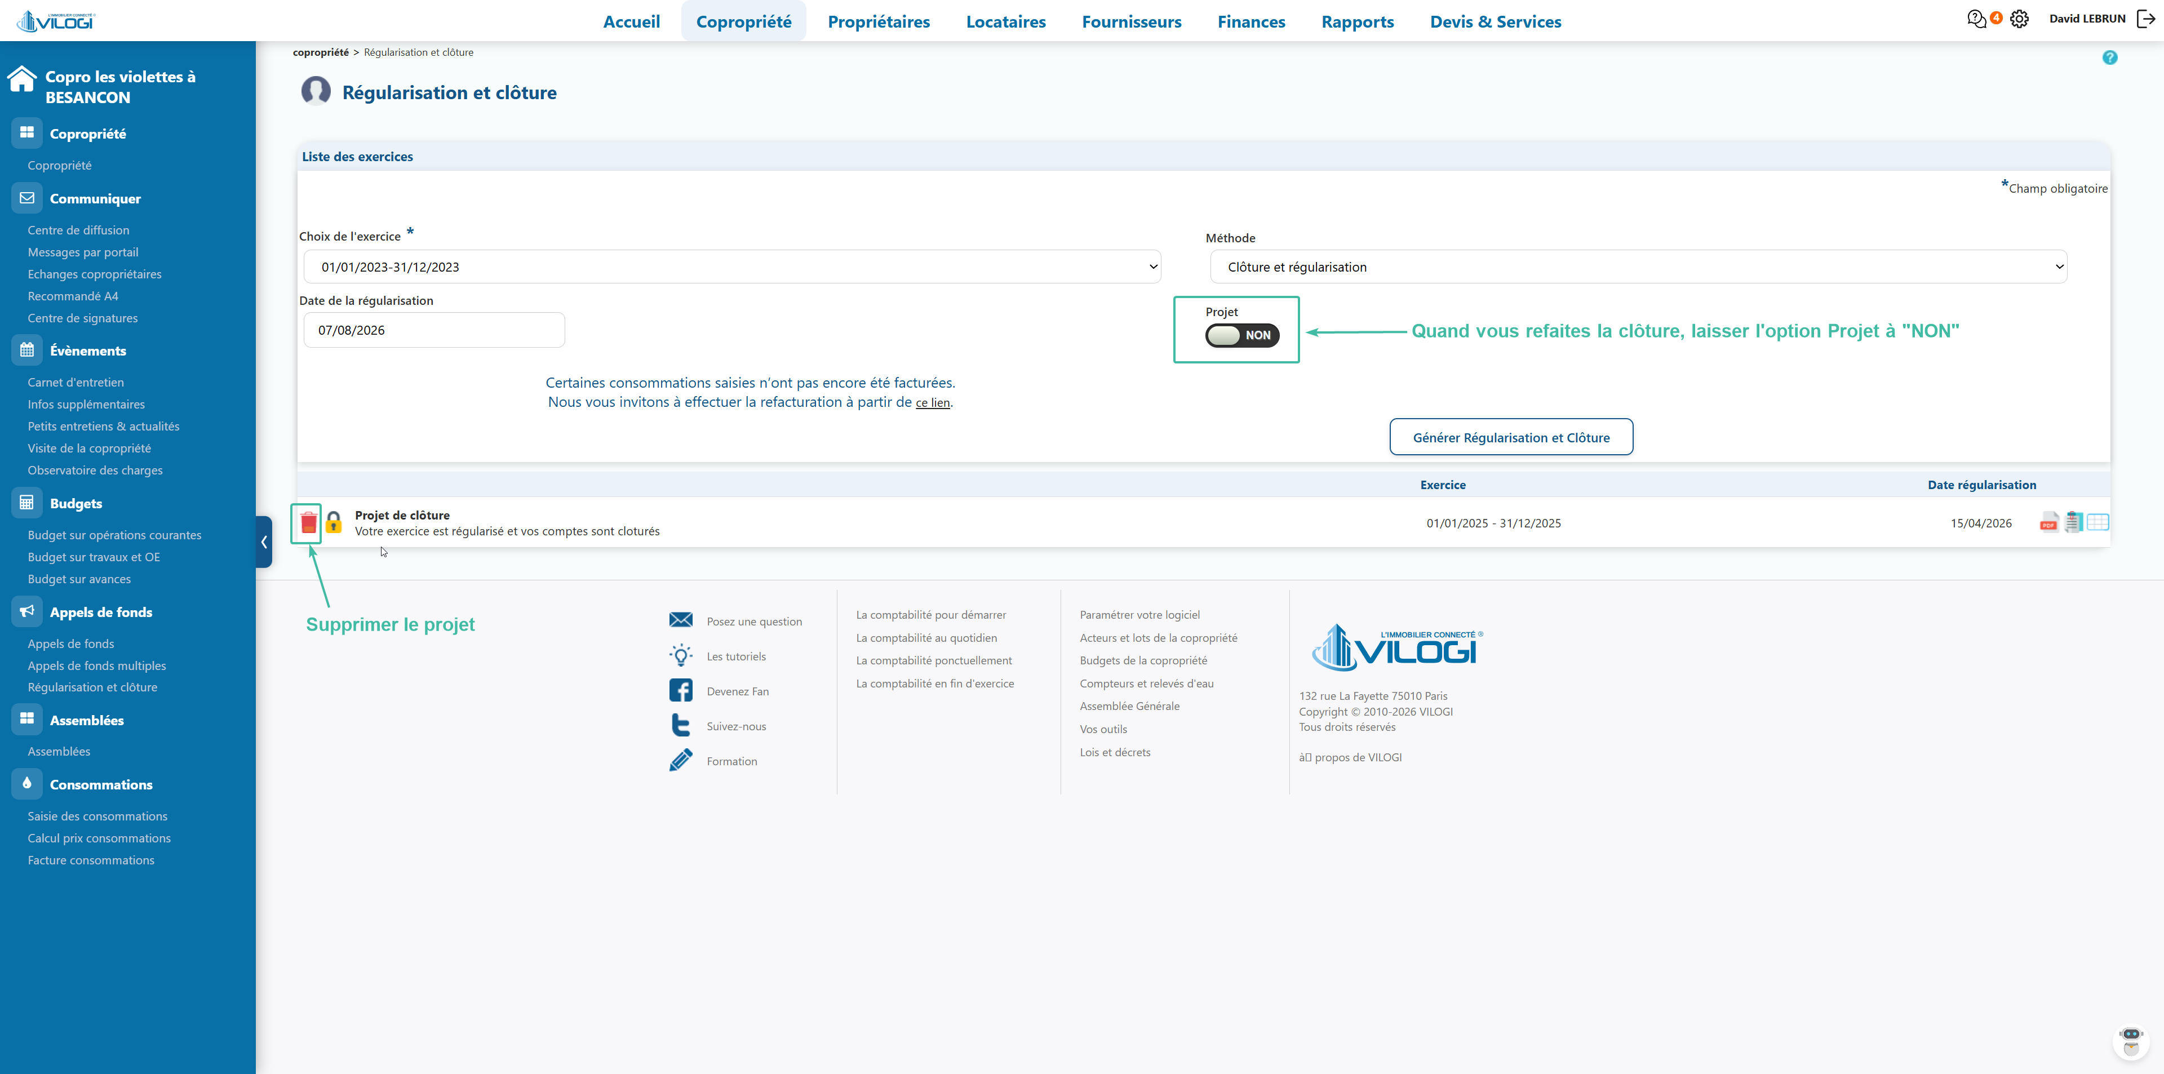
Task: Click the Facebook icon beside Devenez Fan
Action: click(x=680, y=690)
